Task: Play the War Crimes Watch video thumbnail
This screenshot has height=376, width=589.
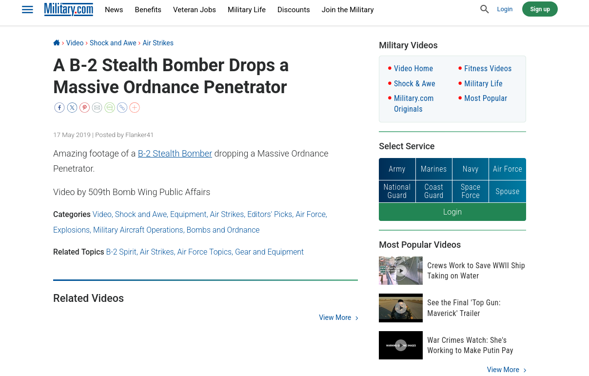Action: click(x=401, y=345)
